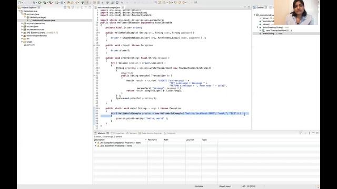Maximize the Project Explorer panel
The width and height of the screenshot is (337, 189).
coord(90,7)
